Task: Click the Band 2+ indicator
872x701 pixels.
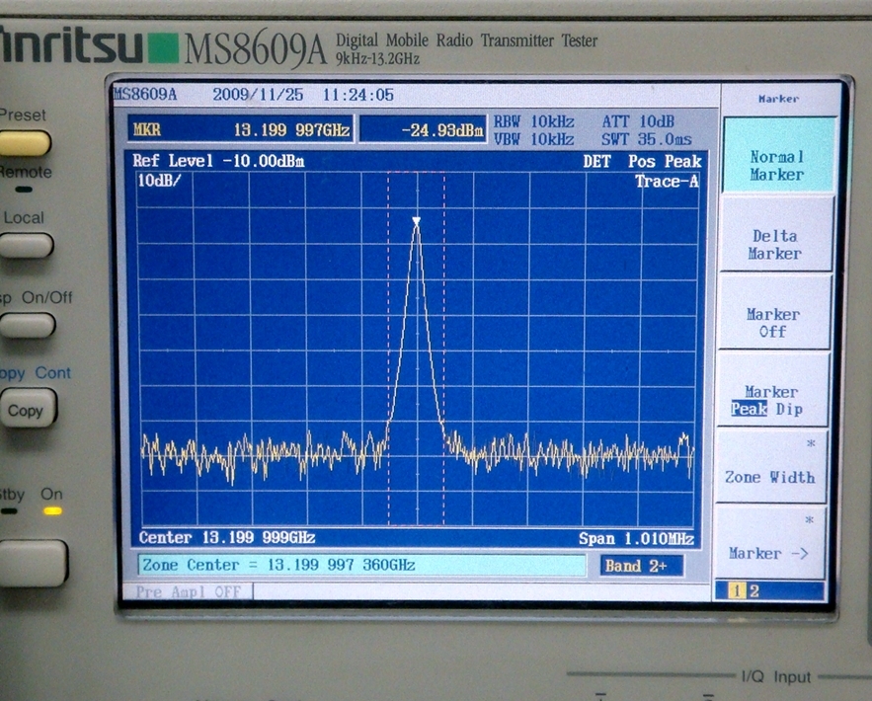Action: (642, 566)
